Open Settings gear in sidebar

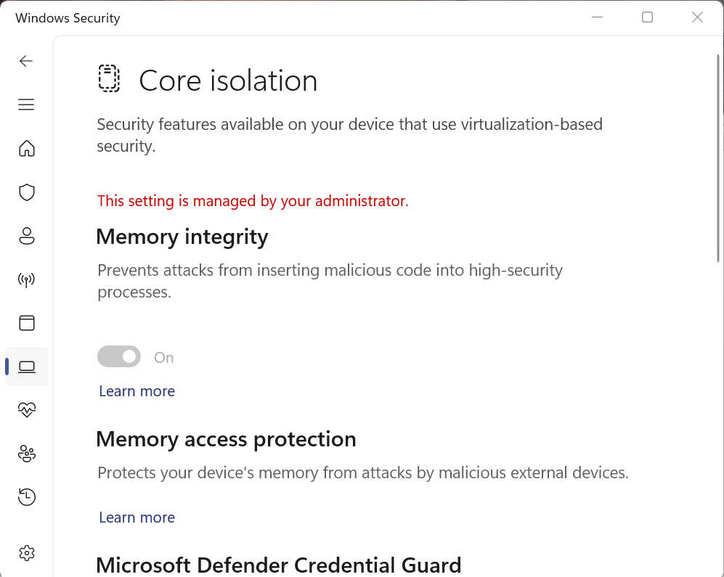(27, 553)
